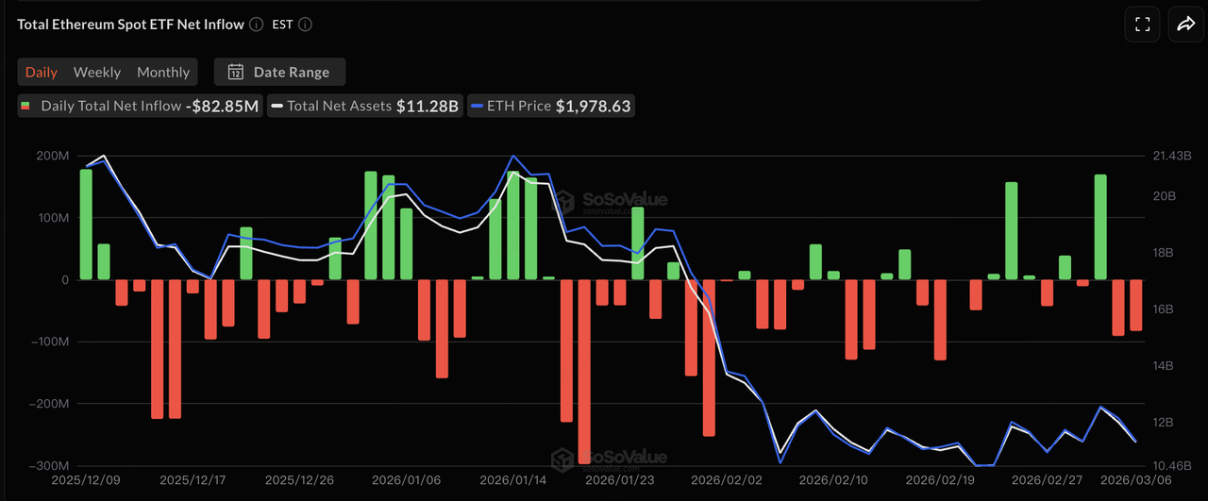Open the share arrow icon

1184,25
